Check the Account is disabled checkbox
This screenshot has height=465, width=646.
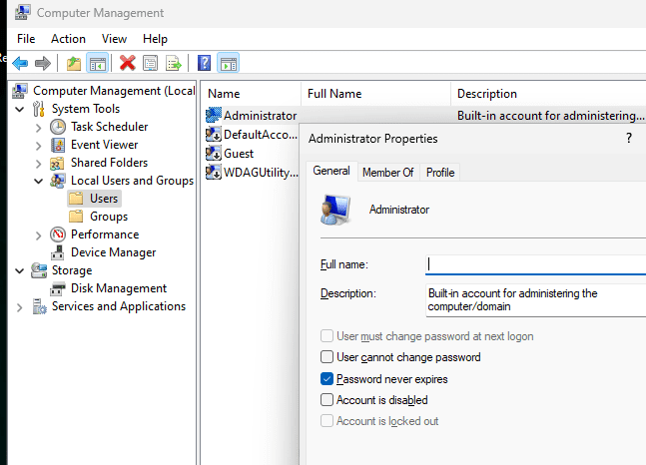(x=326, y=400)
